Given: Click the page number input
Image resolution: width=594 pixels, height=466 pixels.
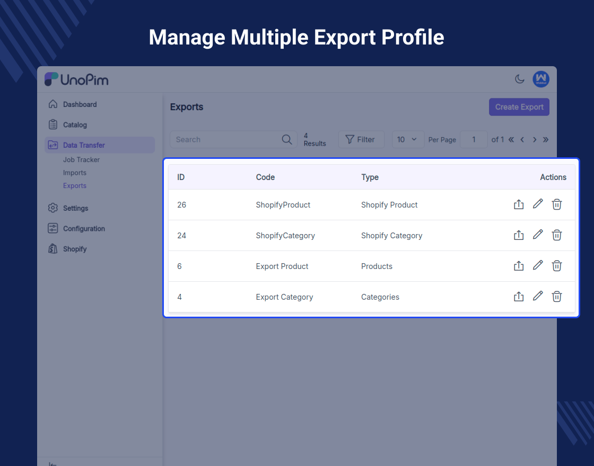Looking at the screenshot, I should (474, 140).
